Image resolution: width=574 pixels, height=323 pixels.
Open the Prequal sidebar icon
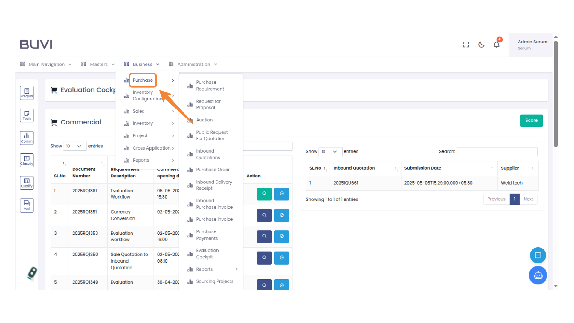point(27,93)
